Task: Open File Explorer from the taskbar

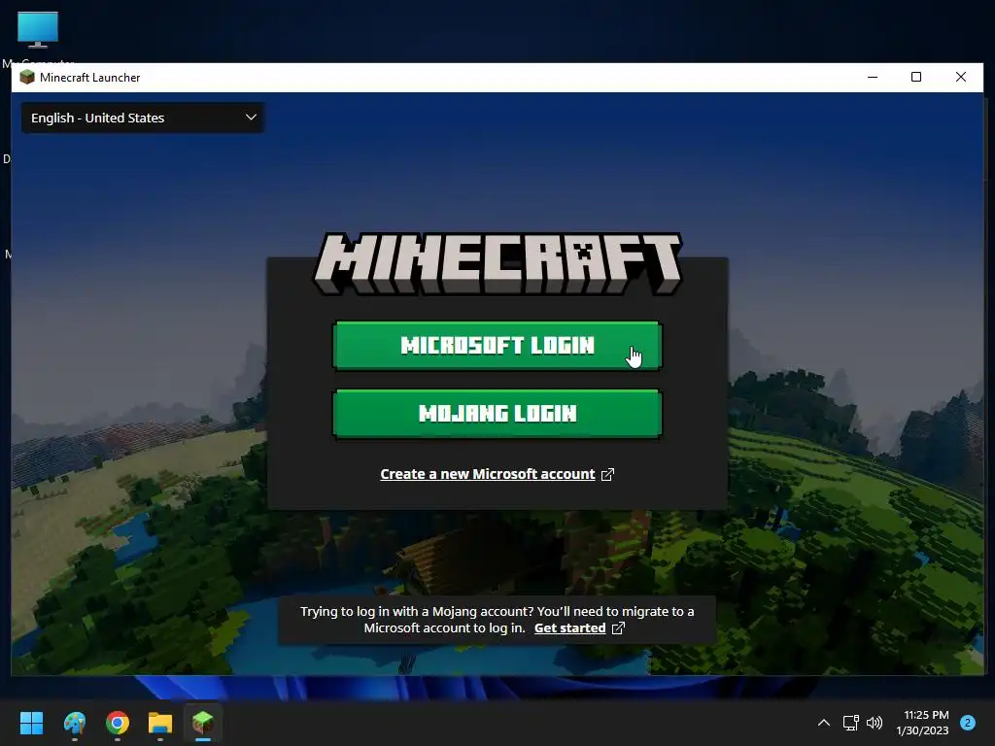Action: tap(160, 723)
